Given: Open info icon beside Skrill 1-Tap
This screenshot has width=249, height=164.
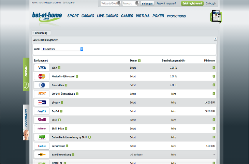Looking at the screenshot, I should 66,128.
